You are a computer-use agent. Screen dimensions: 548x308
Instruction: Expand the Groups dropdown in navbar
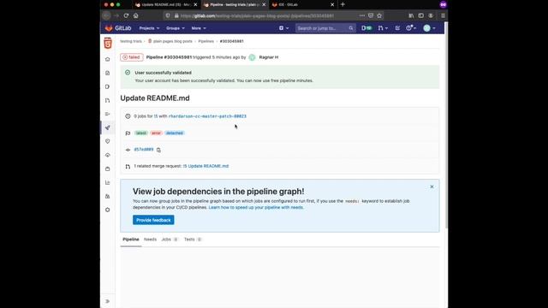175,28
